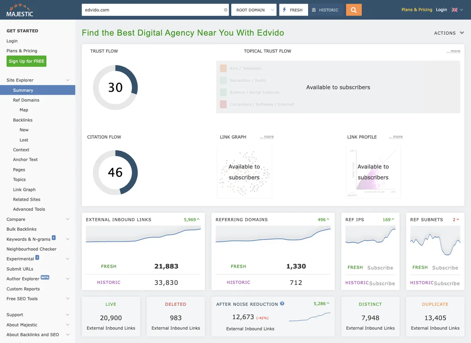Click more link for Topical Trust Flow

click(453, 51)
